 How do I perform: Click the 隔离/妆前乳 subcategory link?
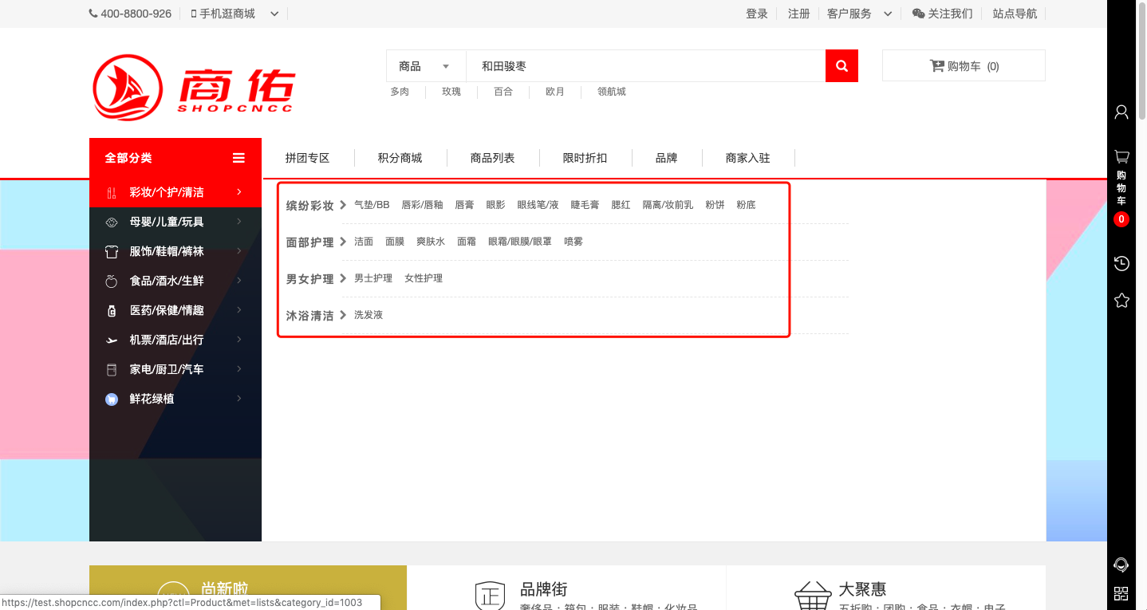[x=668, y=205]
